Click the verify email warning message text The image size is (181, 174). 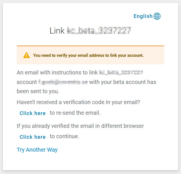[88, 55]
